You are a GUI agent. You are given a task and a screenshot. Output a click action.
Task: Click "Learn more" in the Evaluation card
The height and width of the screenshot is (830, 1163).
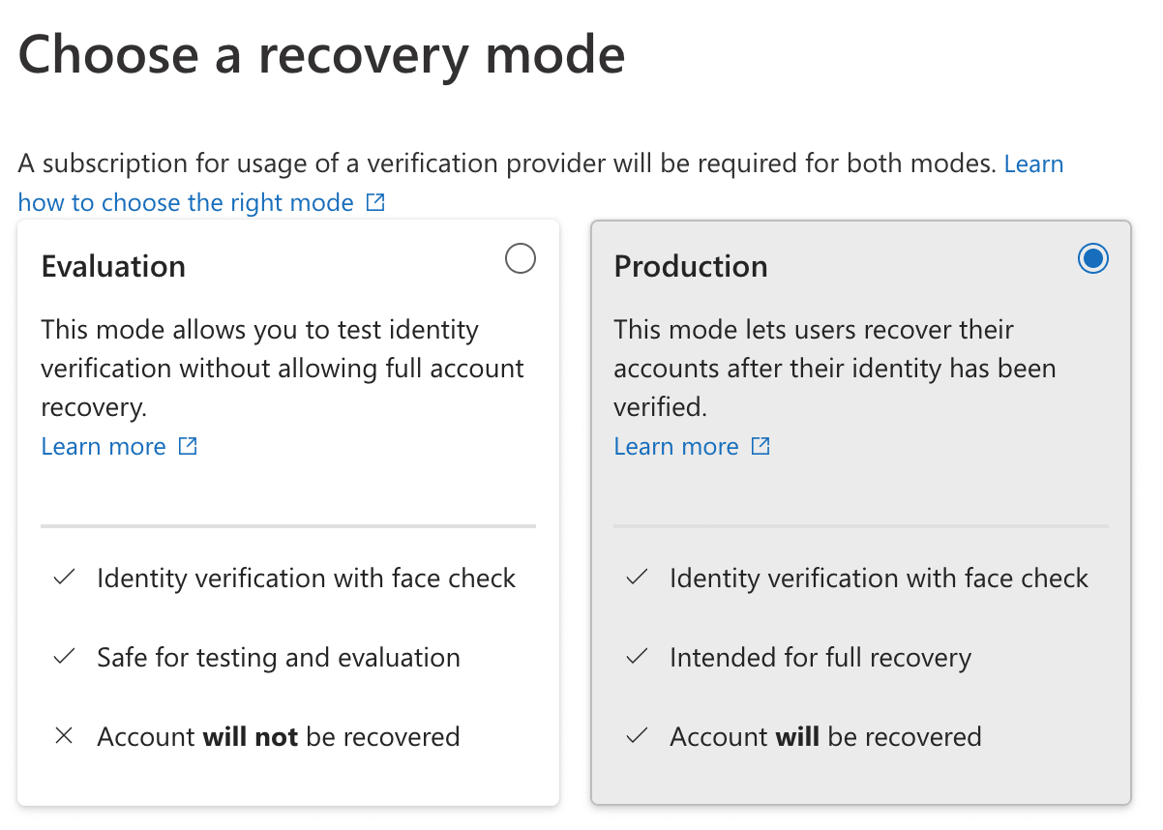[x=104, y=446]
